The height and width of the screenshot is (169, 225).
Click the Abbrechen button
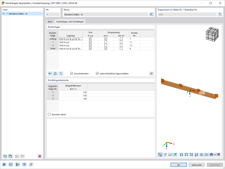(197, 165)
